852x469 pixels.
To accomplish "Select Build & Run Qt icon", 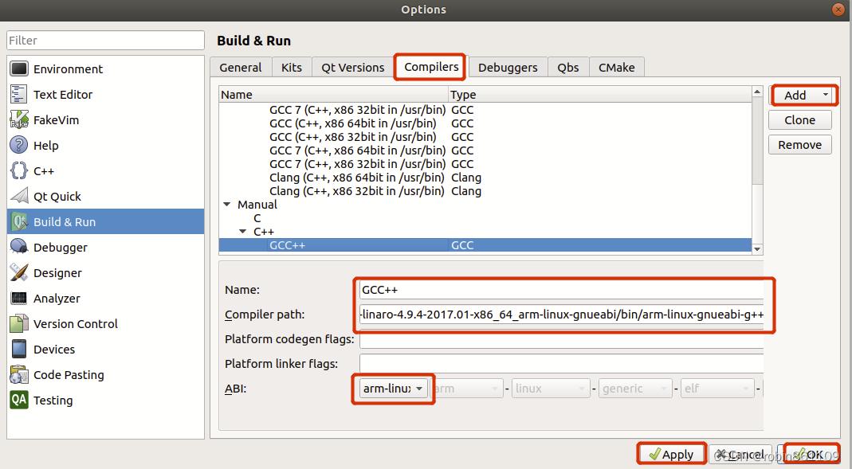I will [x=19, y=221].
